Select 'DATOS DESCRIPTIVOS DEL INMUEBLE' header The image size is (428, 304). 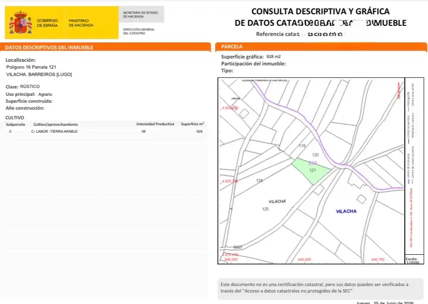click(49, 47)
